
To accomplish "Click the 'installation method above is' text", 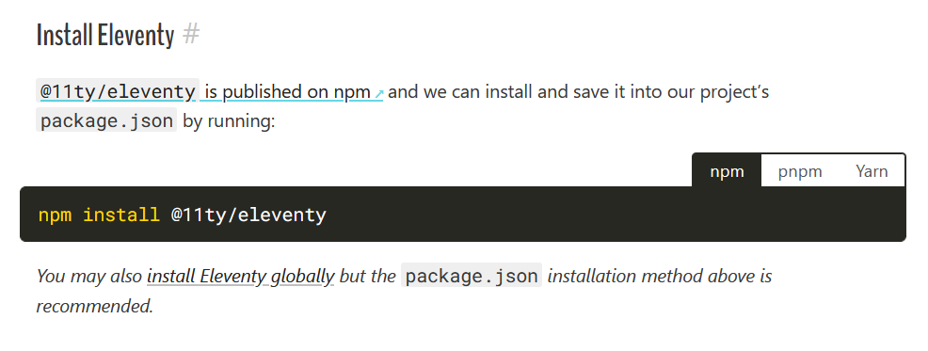I will point(660,275).
